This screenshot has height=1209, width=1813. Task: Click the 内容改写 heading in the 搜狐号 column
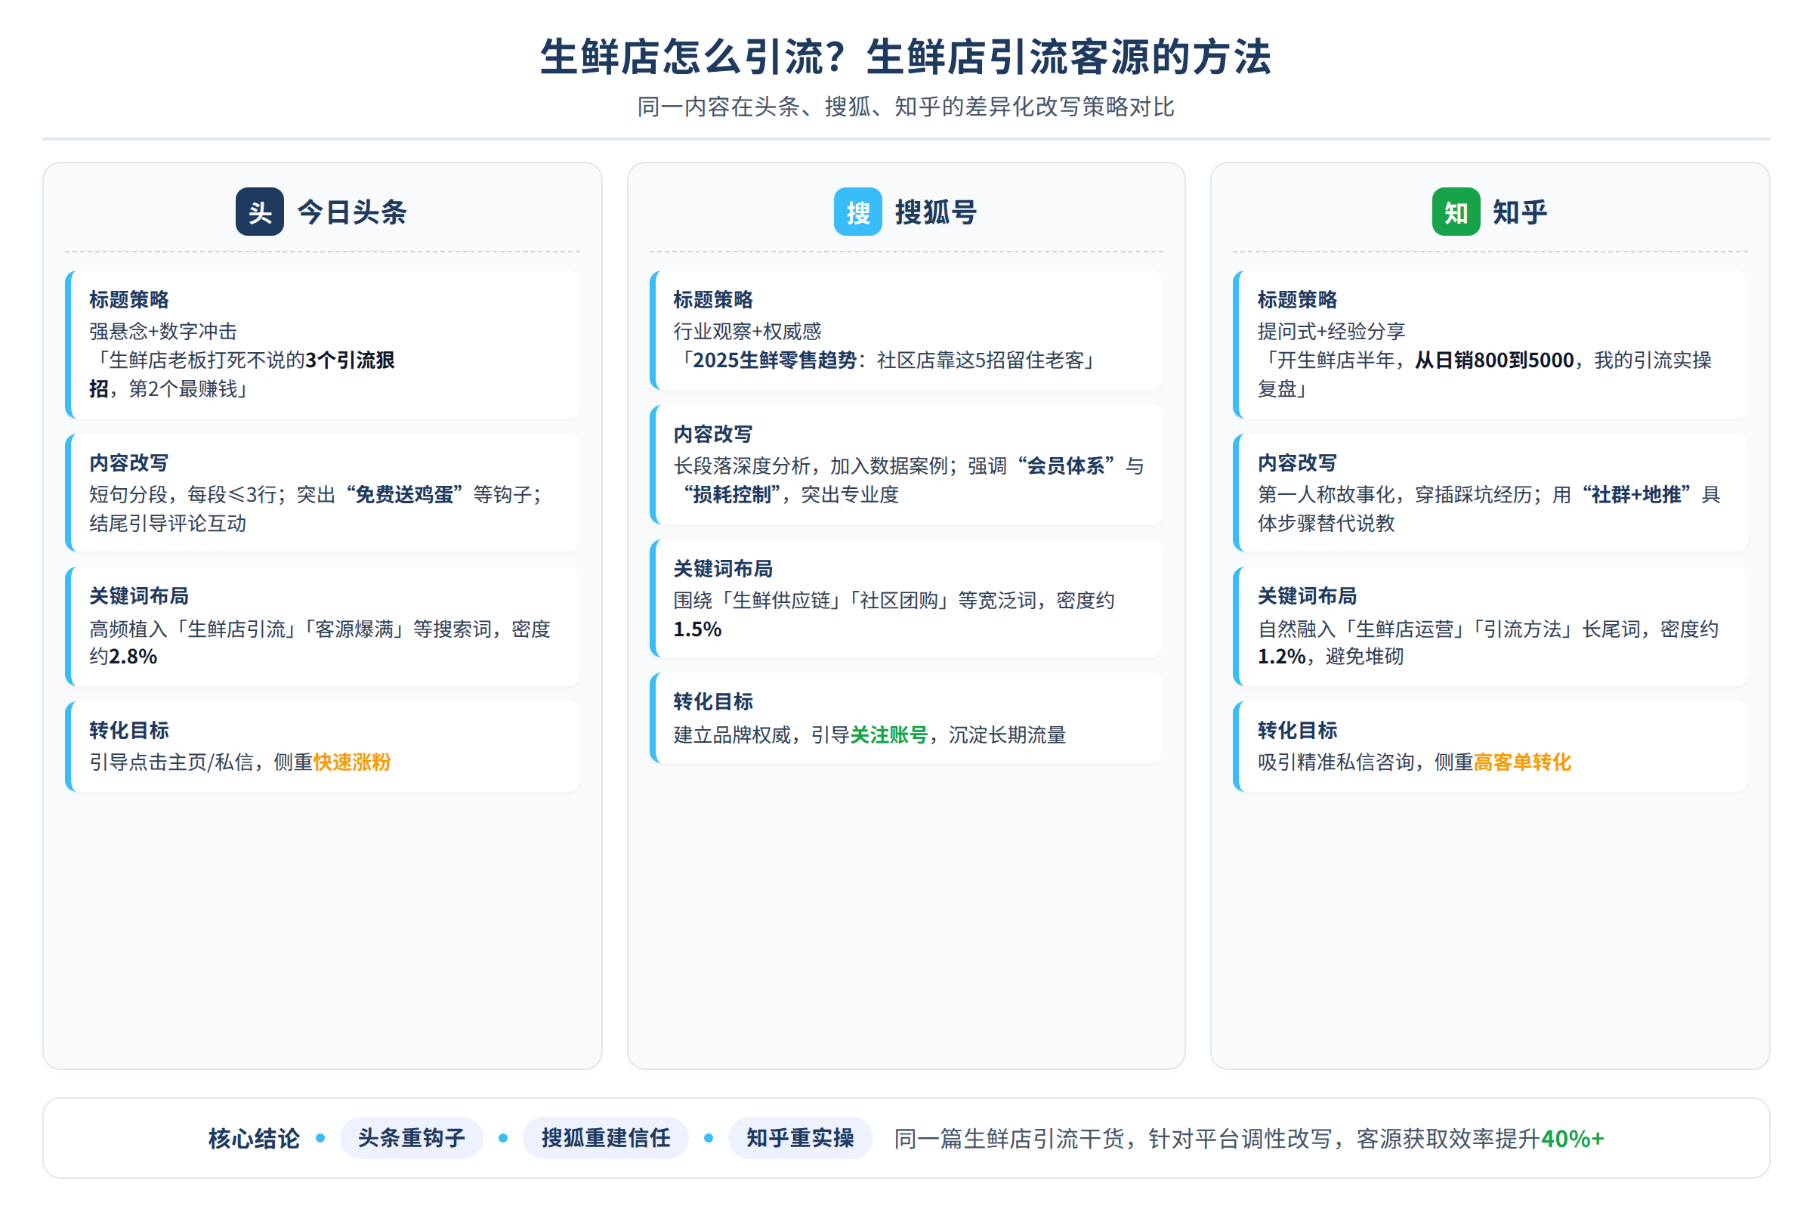coord(713,434)
